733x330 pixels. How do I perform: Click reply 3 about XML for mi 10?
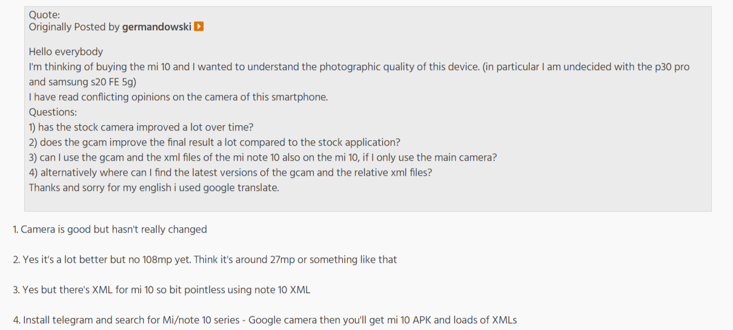161,290
